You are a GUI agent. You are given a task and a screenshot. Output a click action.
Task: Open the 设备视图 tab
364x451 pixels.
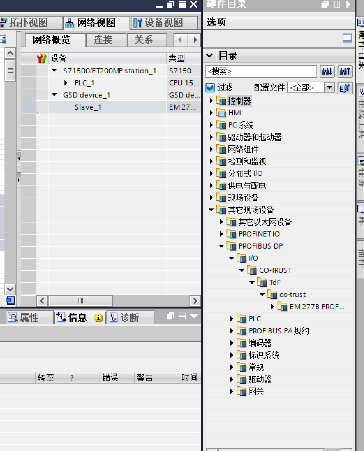164,23
